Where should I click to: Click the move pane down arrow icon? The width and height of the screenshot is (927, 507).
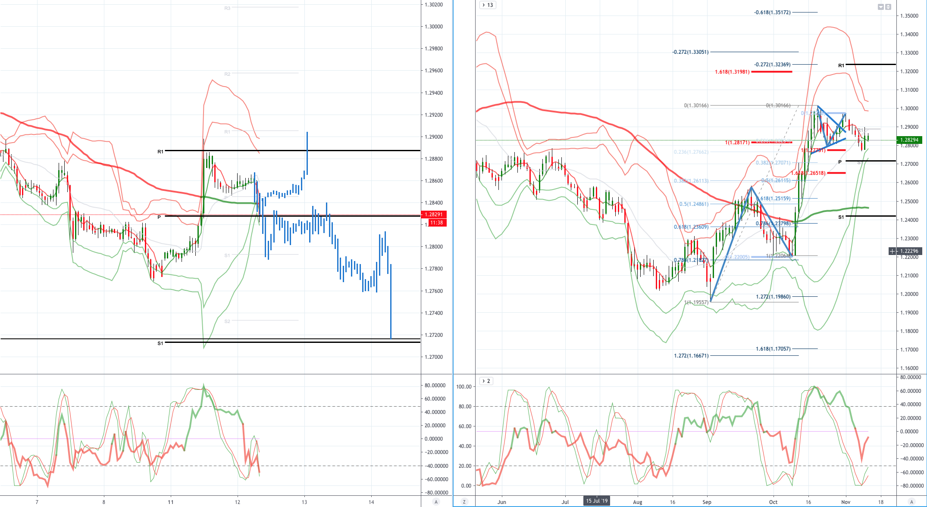coord(881,7)
